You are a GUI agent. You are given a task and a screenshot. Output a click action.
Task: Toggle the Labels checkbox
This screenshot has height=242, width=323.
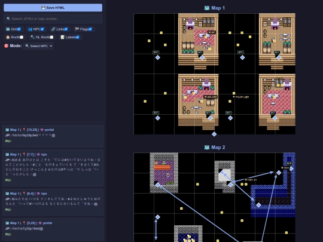pos(77,37)
